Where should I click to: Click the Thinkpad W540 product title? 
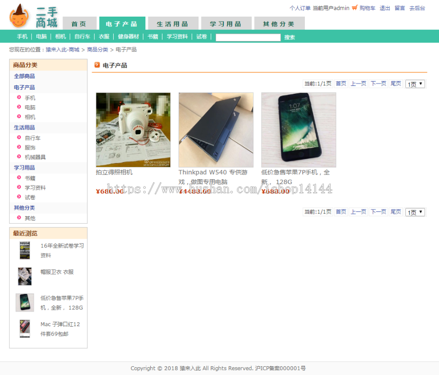(x=213, y=177)
